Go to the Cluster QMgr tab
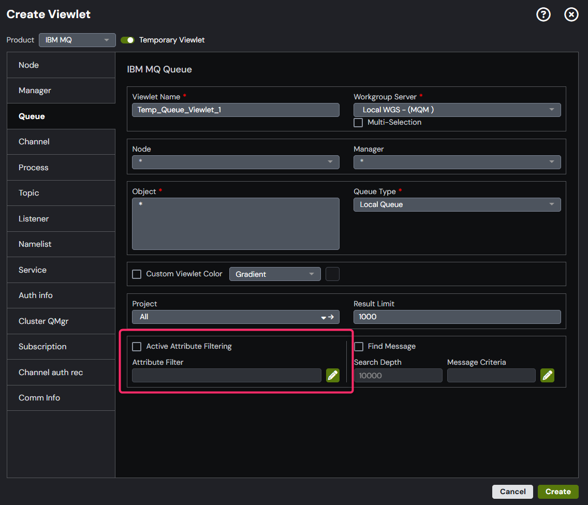 coord(61,321)
